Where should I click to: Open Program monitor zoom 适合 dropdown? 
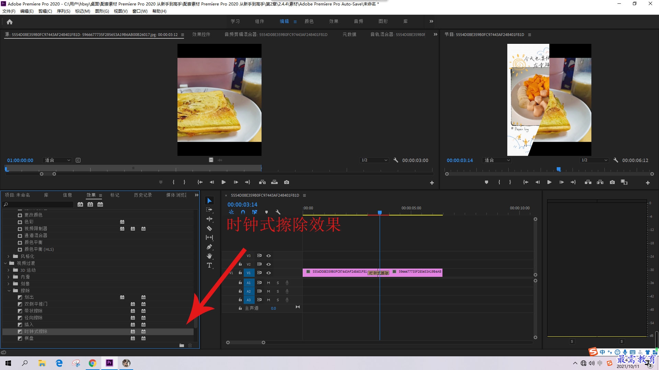pos(497,160)
